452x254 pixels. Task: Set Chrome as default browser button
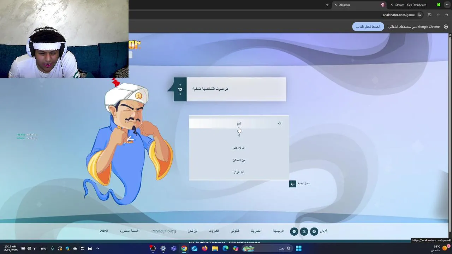[368, 27]
